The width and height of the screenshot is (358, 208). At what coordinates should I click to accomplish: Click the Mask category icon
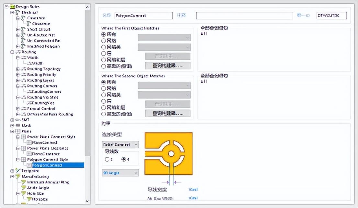[17, 126]
